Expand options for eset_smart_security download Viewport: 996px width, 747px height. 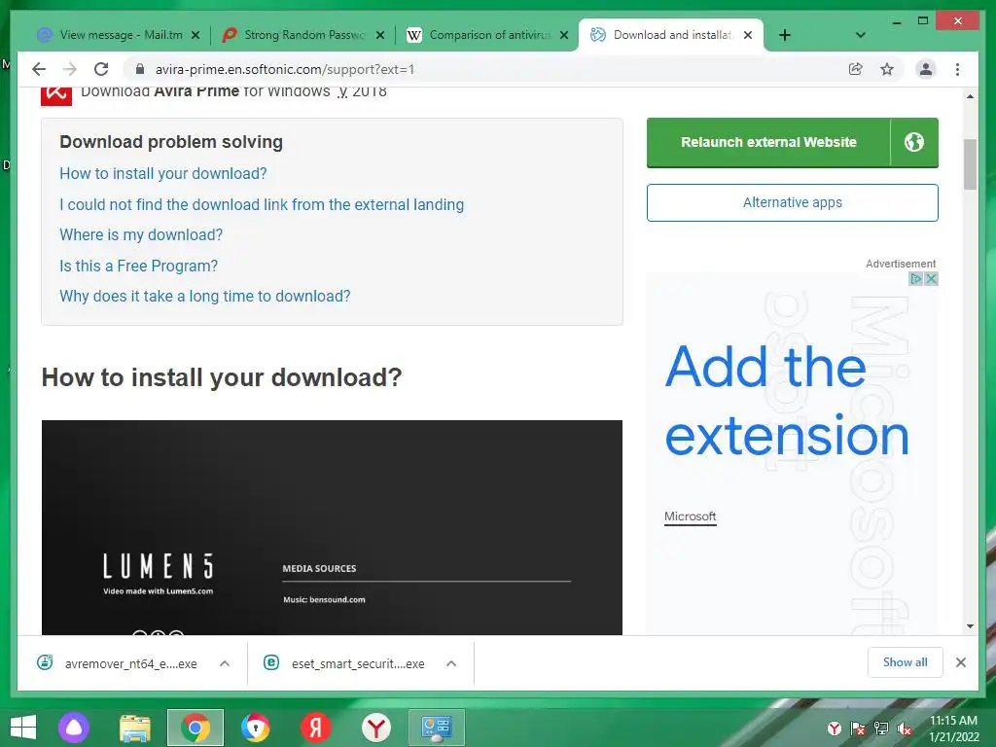click(x=451, y=663)
